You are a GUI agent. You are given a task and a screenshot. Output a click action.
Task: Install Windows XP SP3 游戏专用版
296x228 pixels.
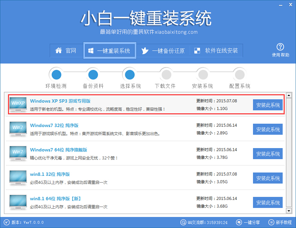tap(268, 105)
